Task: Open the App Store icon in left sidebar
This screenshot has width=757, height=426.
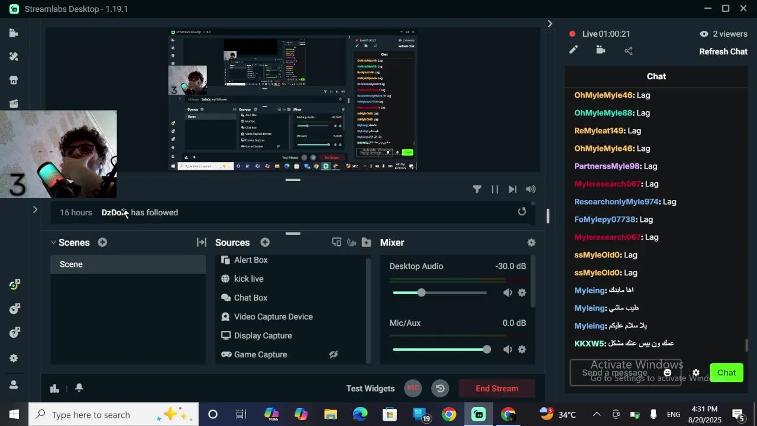Action: [14, 80]
